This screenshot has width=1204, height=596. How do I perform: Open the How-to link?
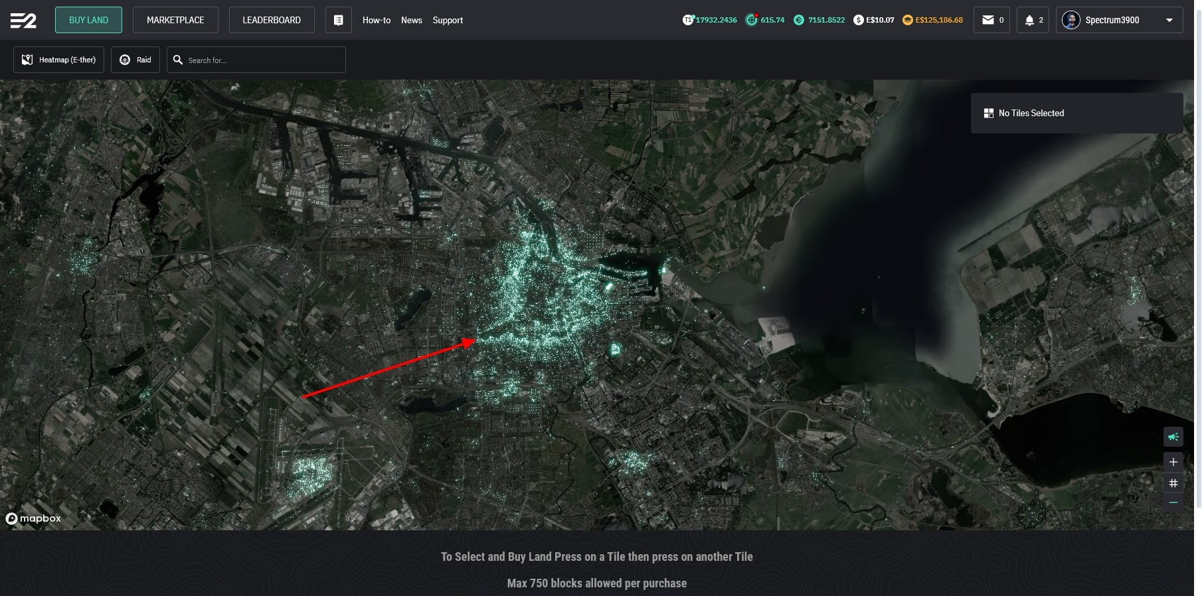click(x=376, y=20)
